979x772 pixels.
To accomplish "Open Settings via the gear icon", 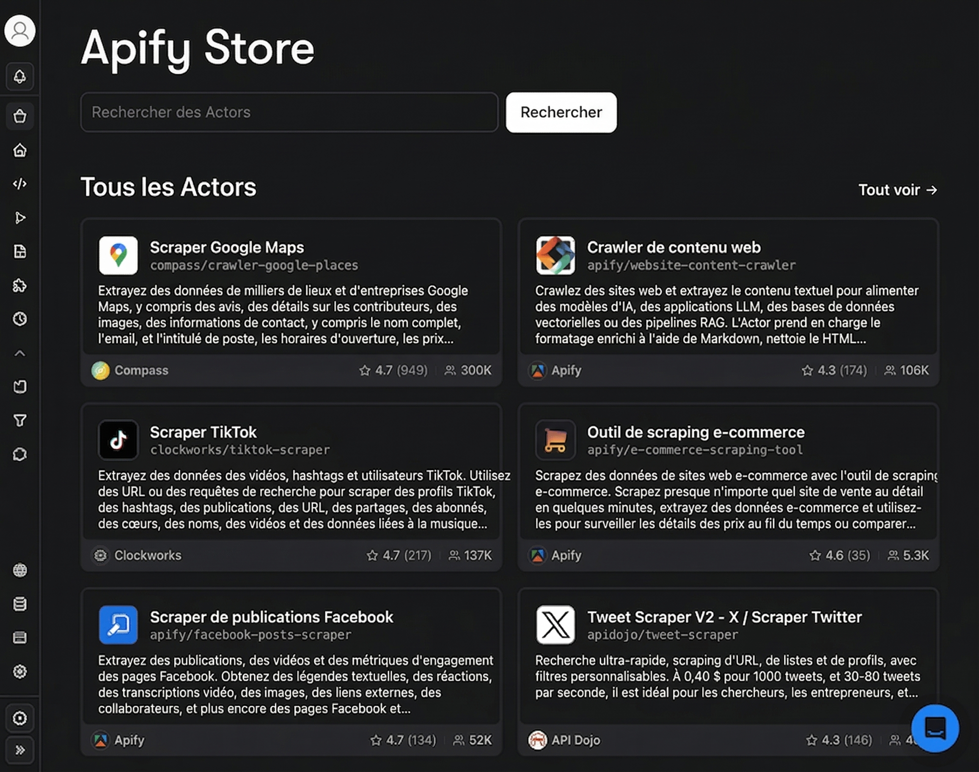I will [20, 672].
